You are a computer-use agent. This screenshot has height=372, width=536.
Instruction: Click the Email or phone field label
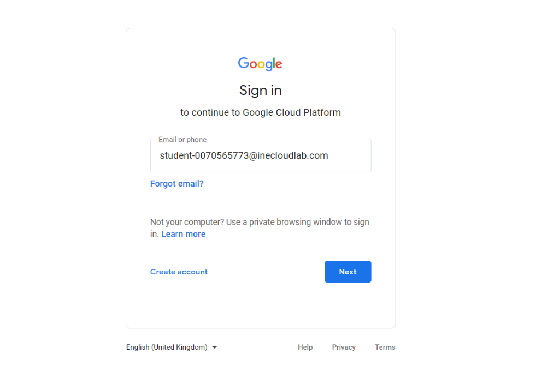tap(181, 139)
